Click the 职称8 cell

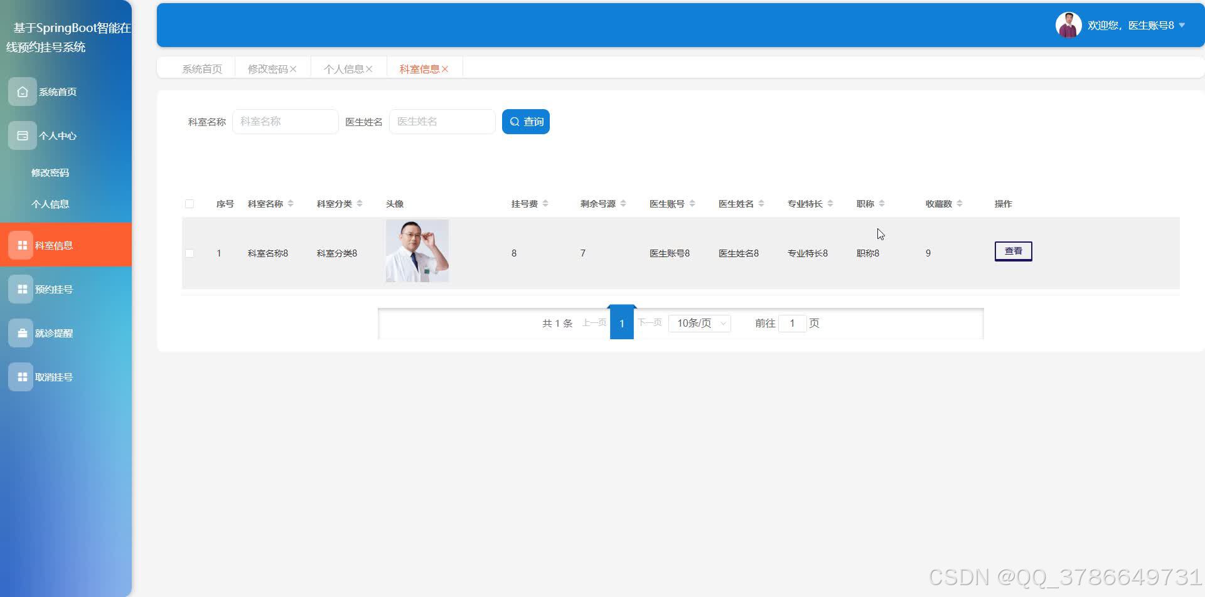coord(868,253)
